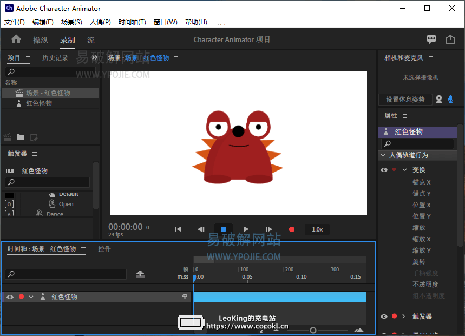The image size is (465, 336).
Task: Open the 1.0x playback speed dropdown
Action: [317, 229]
